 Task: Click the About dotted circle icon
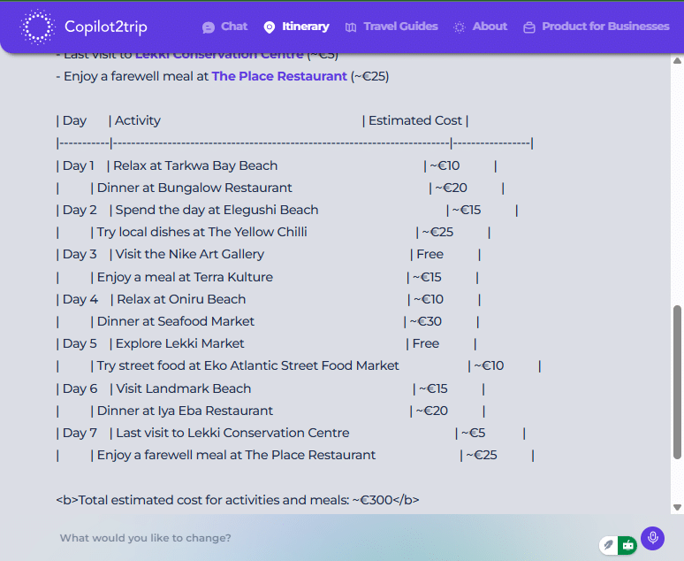click(x=460, y=27)
